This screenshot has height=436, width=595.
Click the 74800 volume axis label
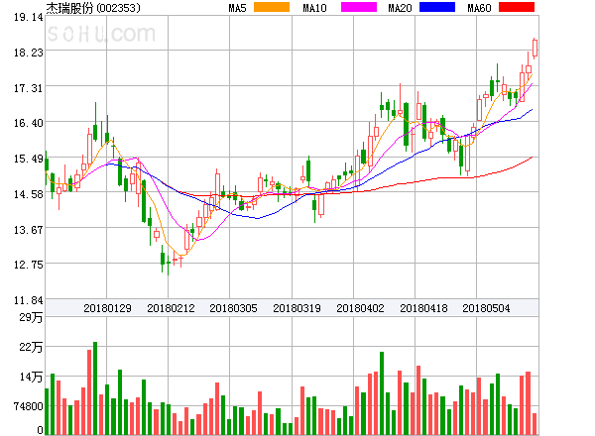29,406
